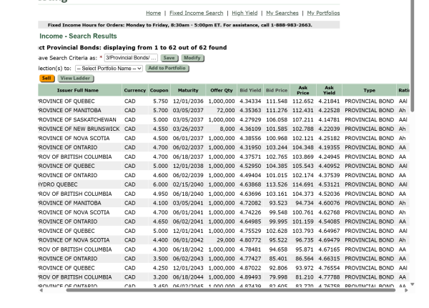The height and width of the screenshot is (308, 429).
Task: Click offer quantity 8,000
Action: tap(227, 129)
